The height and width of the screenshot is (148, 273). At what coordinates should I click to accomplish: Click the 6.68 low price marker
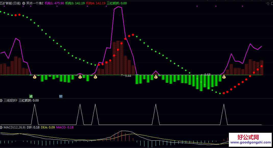tap(207, 75)
